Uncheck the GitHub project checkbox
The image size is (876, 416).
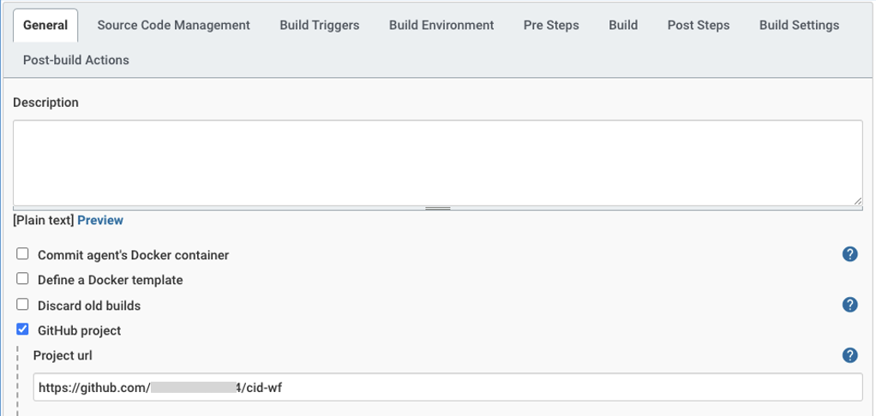click(x=22, y=330)
